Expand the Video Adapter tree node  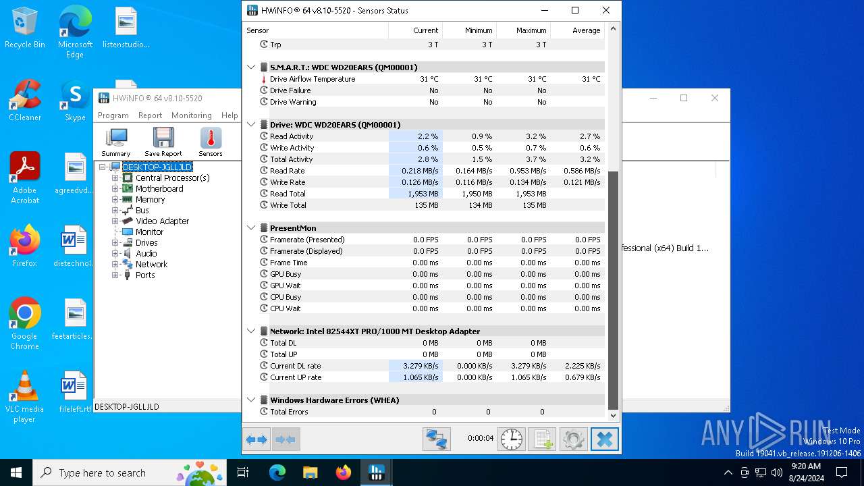point(115,221)
